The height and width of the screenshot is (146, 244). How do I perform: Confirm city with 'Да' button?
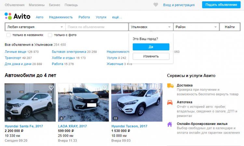pos(151,47)
